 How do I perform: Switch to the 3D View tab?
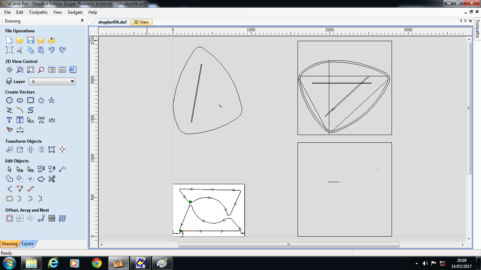141,22
